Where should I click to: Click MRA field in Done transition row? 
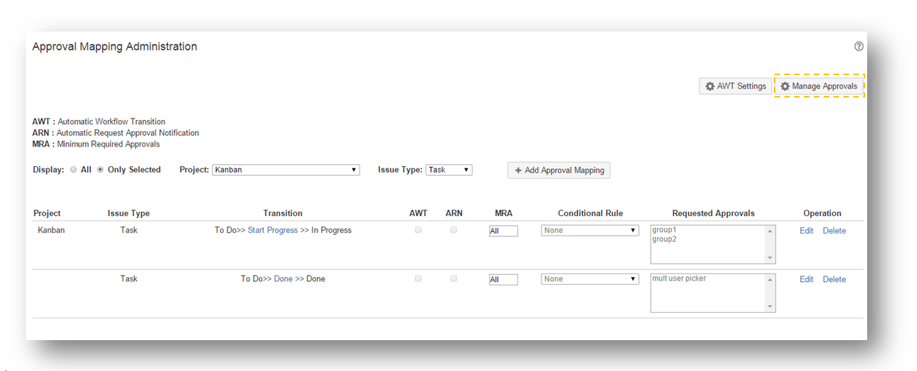503,279
